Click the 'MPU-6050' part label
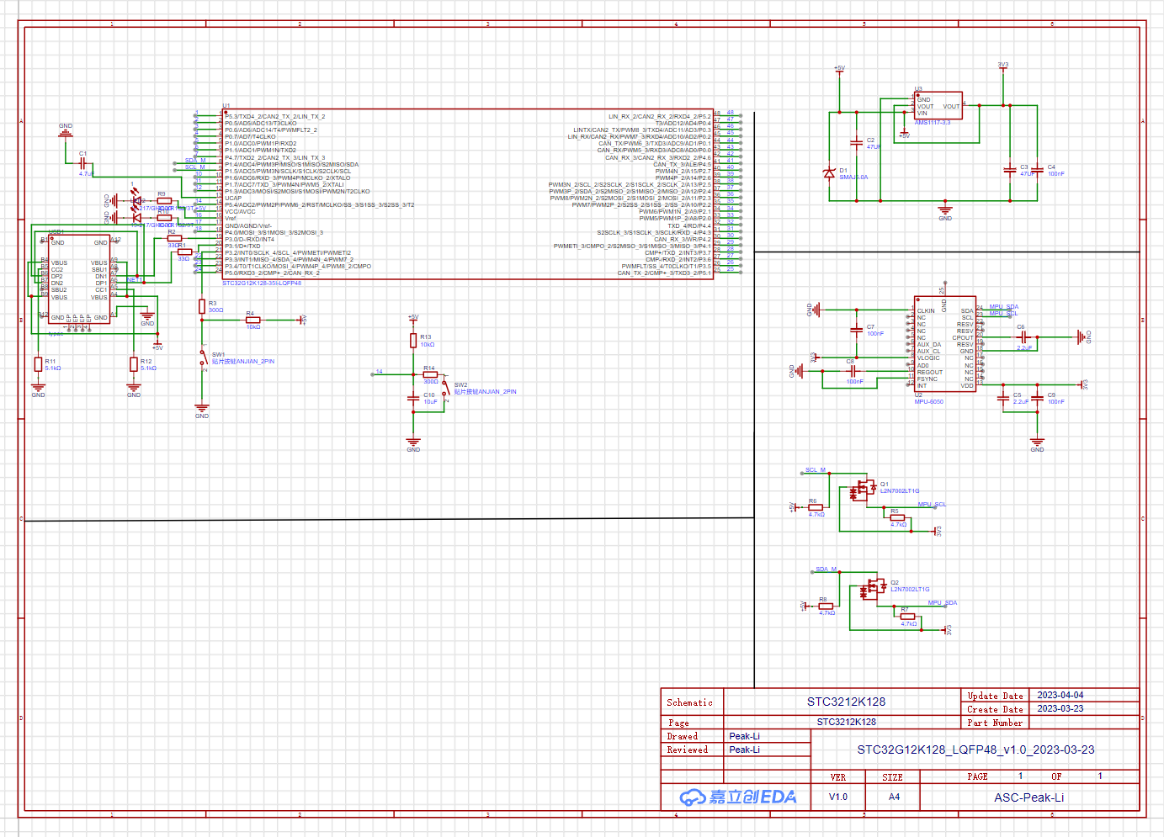The width and height of the screenshot is (1164, 837). coord(929,402)
